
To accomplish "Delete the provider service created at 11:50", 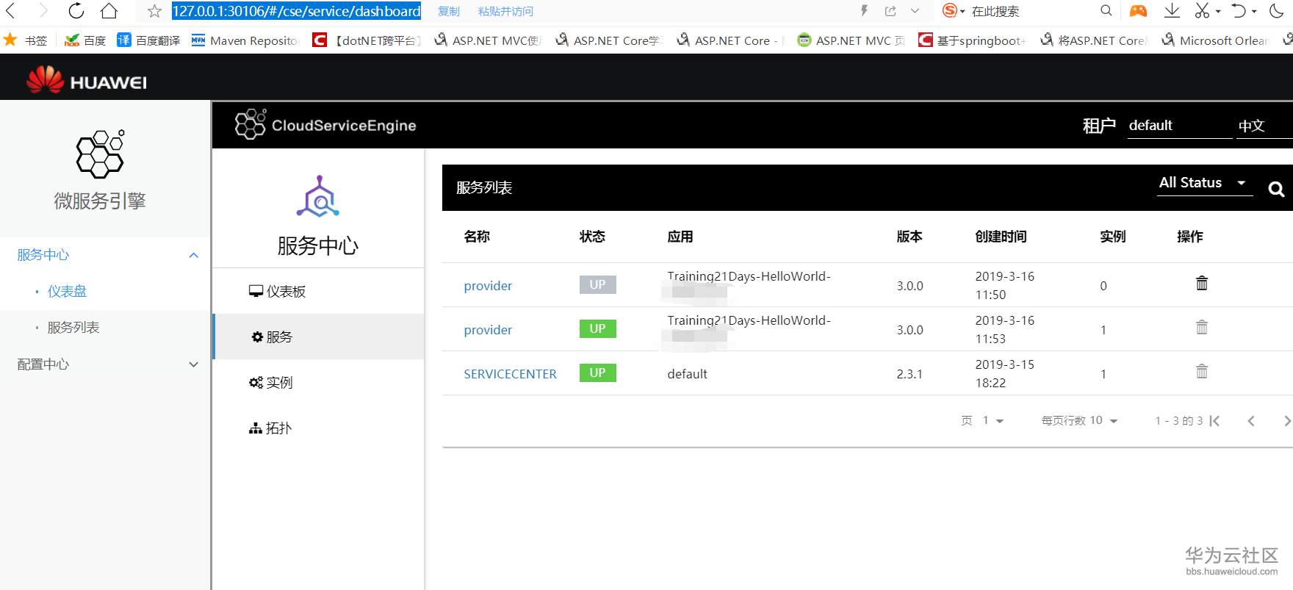I will [x=1202, y=283].
